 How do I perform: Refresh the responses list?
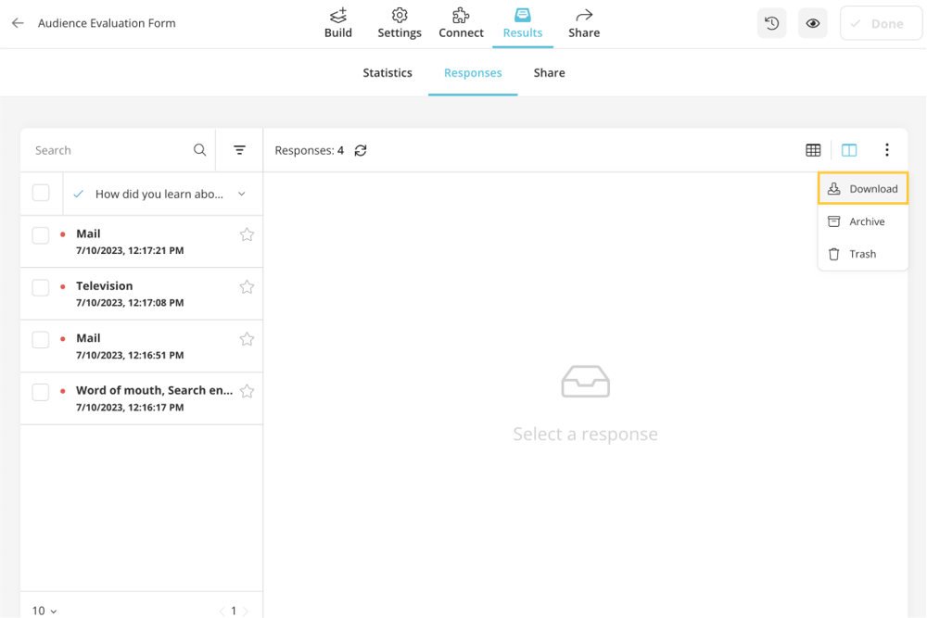coord(360,149)
